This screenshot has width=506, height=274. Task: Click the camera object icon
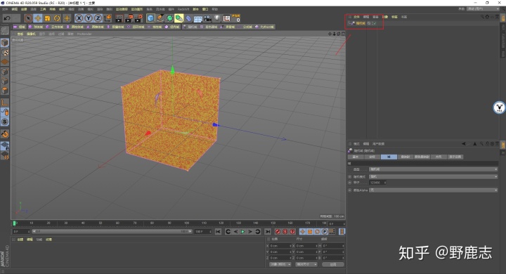pos(207,18)
